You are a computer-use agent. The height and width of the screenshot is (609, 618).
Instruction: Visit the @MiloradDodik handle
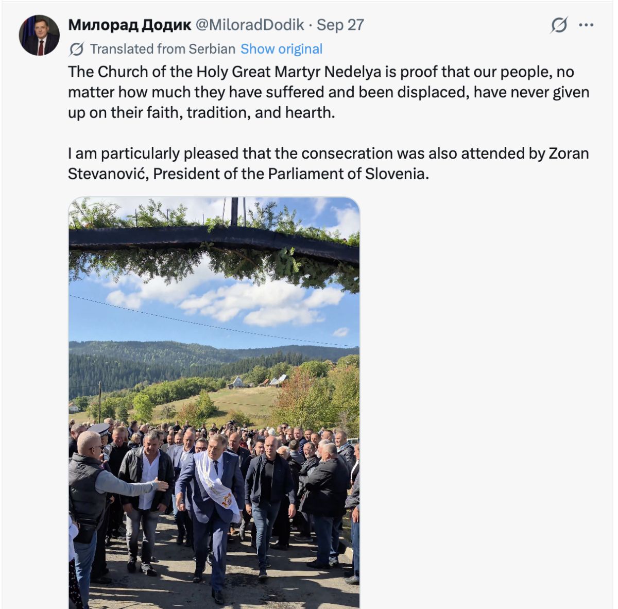click(x=249, y=25)
